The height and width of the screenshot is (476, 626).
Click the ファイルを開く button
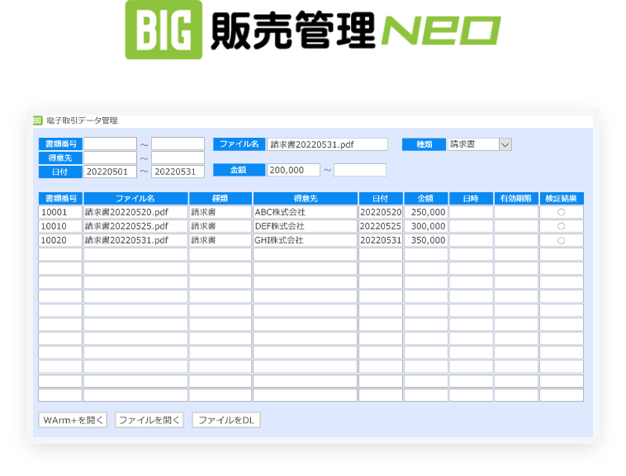point(149,420)
